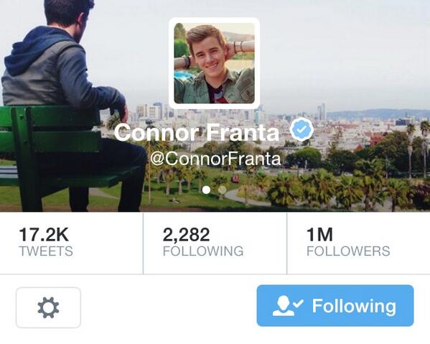
Task: Open Connor Franta's profile picture
Action: coord(214,63)
